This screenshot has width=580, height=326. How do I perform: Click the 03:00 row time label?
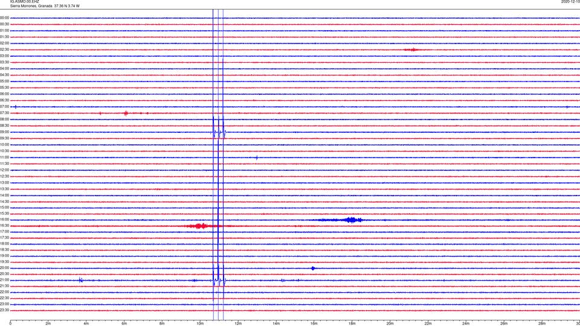pos(4,56)
